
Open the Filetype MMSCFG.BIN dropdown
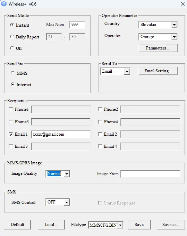point(106,225)
